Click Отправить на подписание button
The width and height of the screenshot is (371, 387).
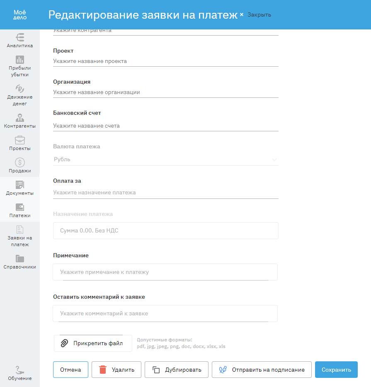[x=262, y=370]
